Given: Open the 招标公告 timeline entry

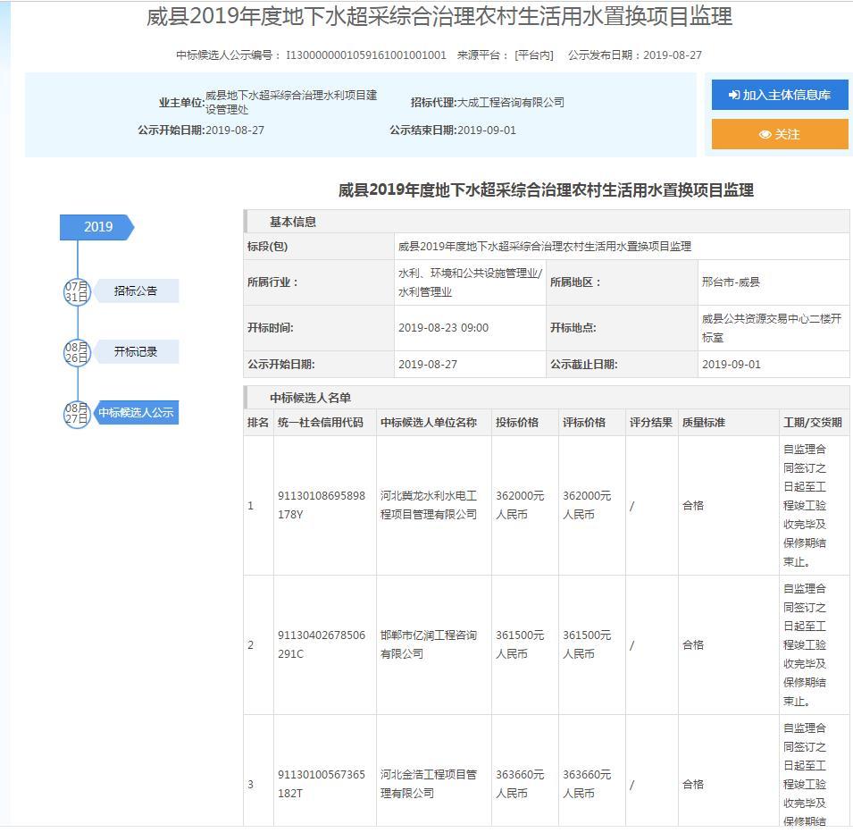Looking at the screenshot, I should point(136,291).
